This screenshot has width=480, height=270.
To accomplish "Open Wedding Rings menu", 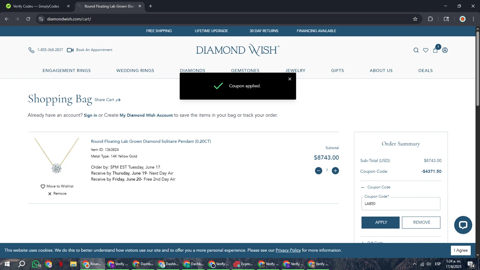I will pyautogui.click(x=135, y=70).
